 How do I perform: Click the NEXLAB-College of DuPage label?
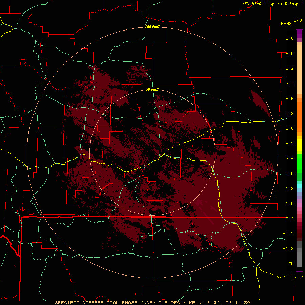pos(271,4)
